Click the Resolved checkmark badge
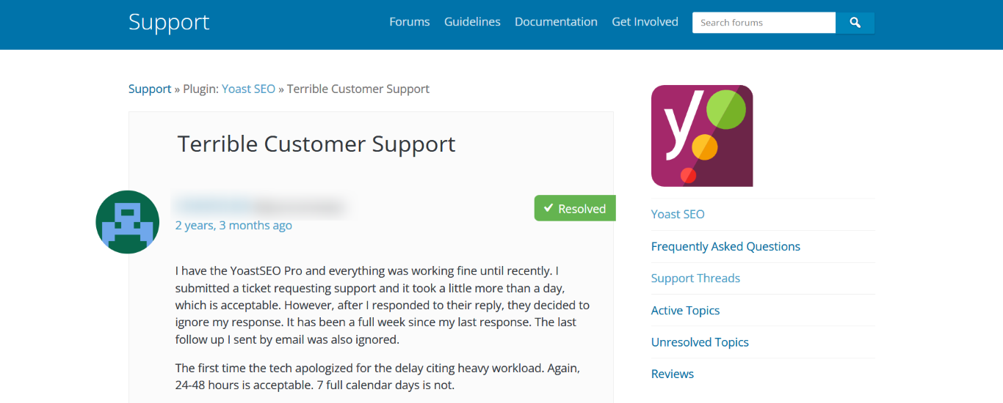The height and width of the screenshot is (403, 1003). (x=575, y=208)
